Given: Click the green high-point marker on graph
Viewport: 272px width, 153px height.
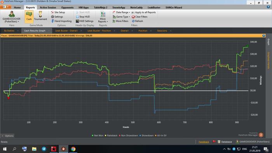Looking at the screenshot, I should [x=248, y=46].
